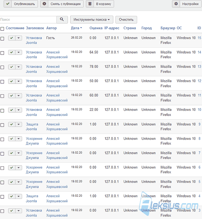Open Ускорение Джумла title in row ID 8
The image size is (202, 219).
click(x=34, y=141)
